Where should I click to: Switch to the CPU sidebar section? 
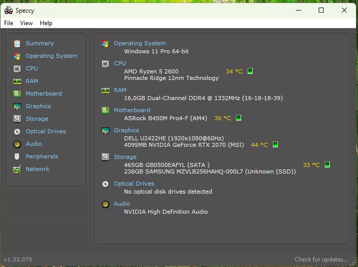pyautogui.click(x=31, y=68)
